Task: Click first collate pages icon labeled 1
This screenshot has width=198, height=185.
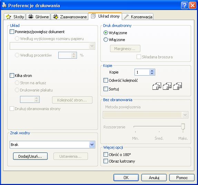Action: pyautogui.click(x=157, y=86)
